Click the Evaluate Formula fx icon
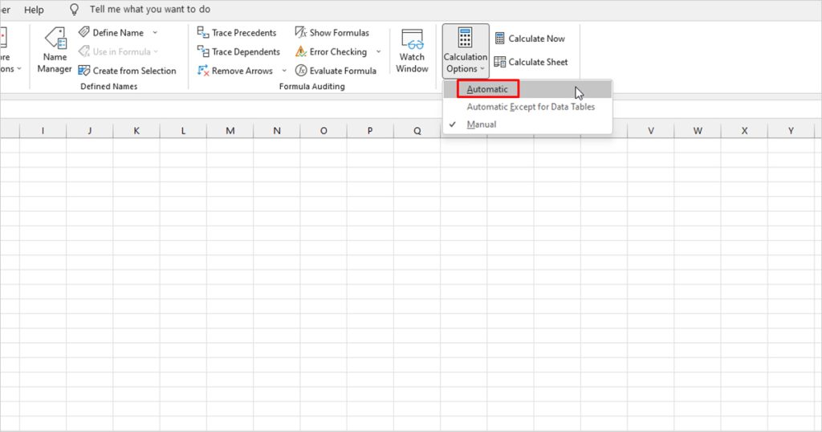The image size is (822, 432). [x=300, y=70]
